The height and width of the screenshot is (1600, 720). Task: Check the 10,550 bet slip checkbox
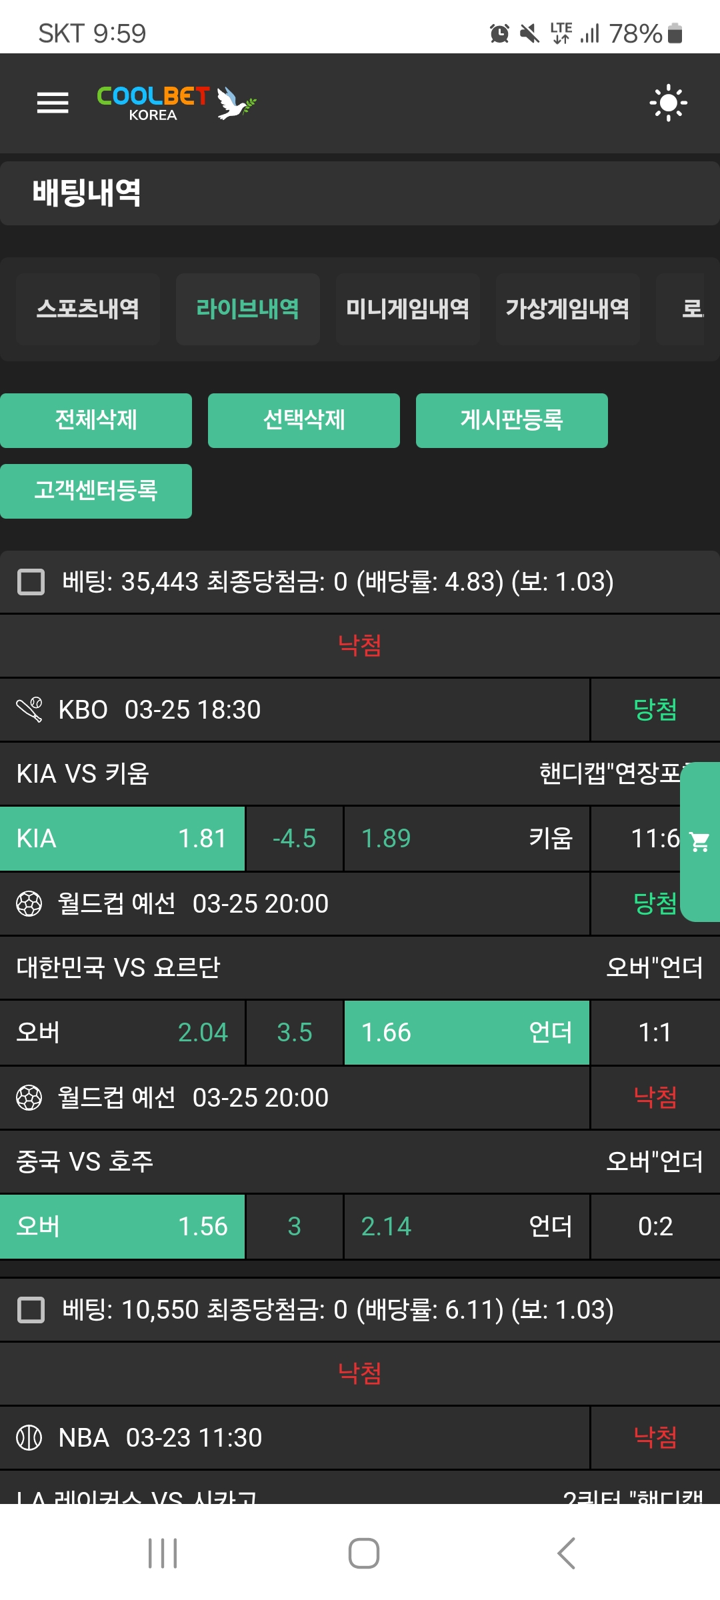[31, 1310]
